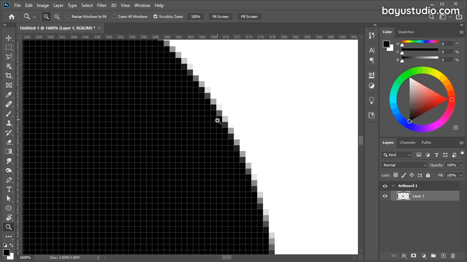Open the Kind layer filter dropdown

click(x=397, y=155)
